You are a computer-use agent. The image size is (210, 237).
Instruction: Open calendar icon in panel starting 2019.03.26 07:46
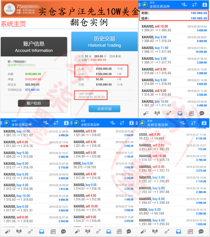131,123
